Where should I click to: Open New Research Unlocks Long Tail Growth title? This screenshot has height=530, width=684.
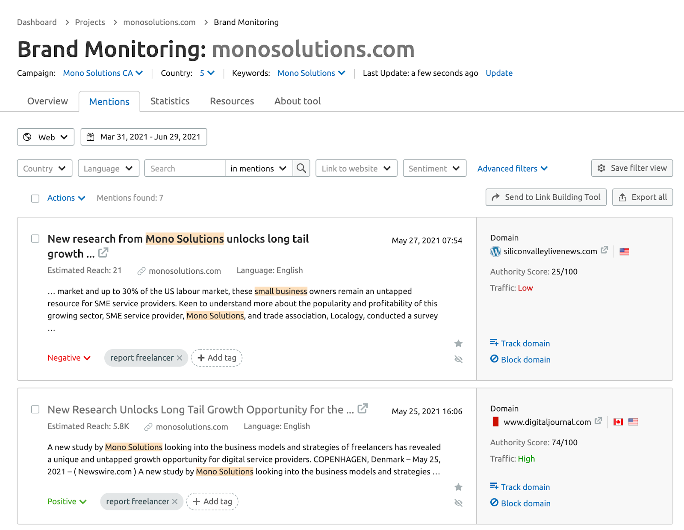(200, 410)
